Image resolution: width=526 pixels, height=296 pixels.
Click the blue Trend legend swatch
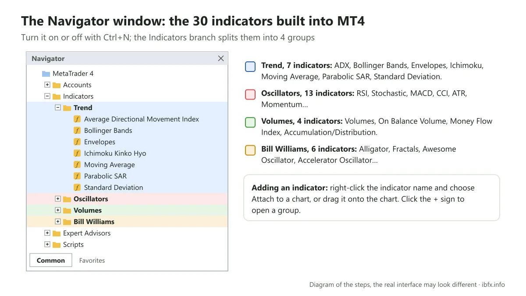tap(250, 67)
